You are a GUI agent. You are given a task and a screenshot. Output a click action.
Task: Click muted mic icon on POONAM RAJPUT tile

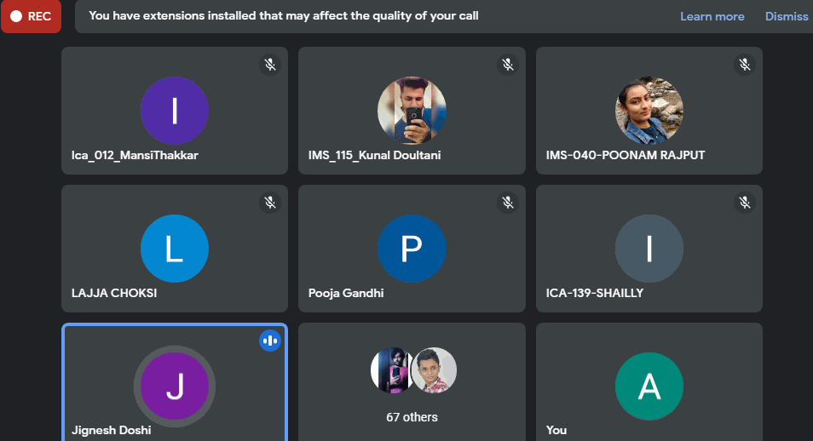click(x=745, y=65)
